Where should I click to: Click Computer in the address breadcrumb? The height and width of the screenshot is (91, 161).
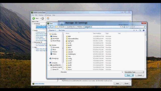pos(62,27)
